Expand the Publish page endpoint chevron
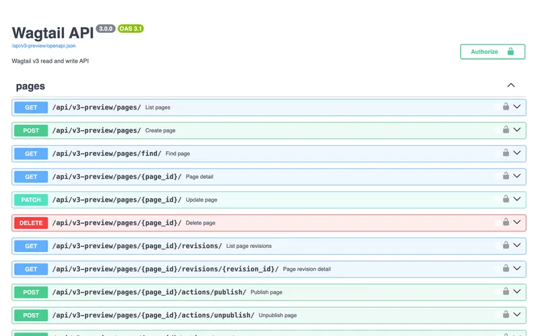538x336 pixels. [x=517, y=292]
